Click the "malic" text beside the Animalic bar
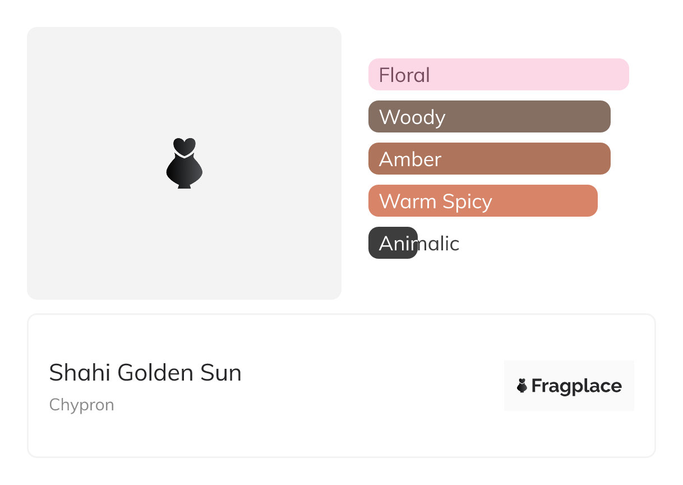Screen dimensions: 683x485 click(x=439, y=244)
